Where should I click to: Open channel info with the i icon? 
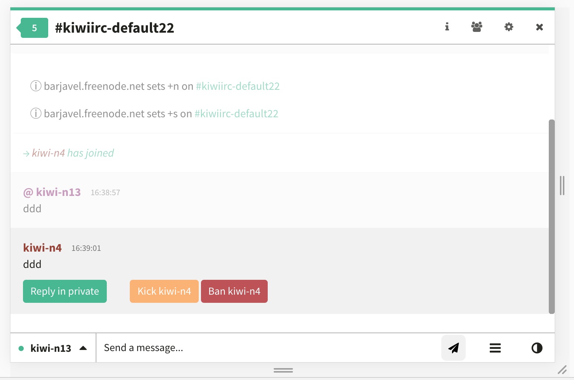point(447,27)
